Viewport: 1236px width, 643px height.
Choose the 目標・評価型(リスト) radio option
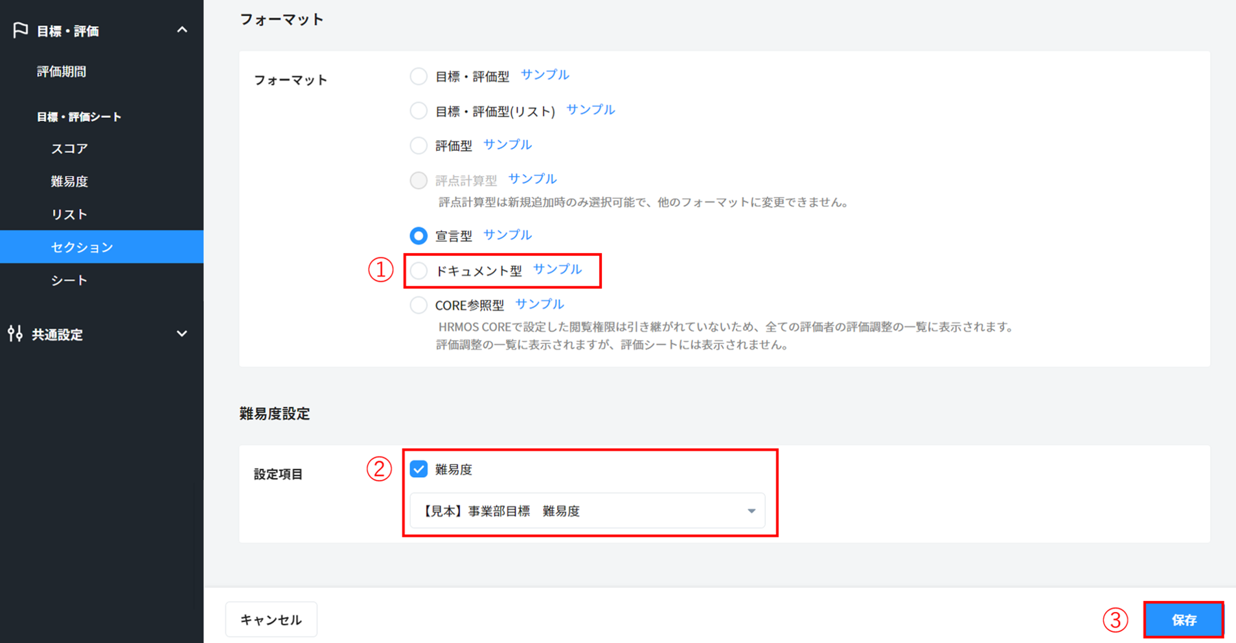click(419, 111)
